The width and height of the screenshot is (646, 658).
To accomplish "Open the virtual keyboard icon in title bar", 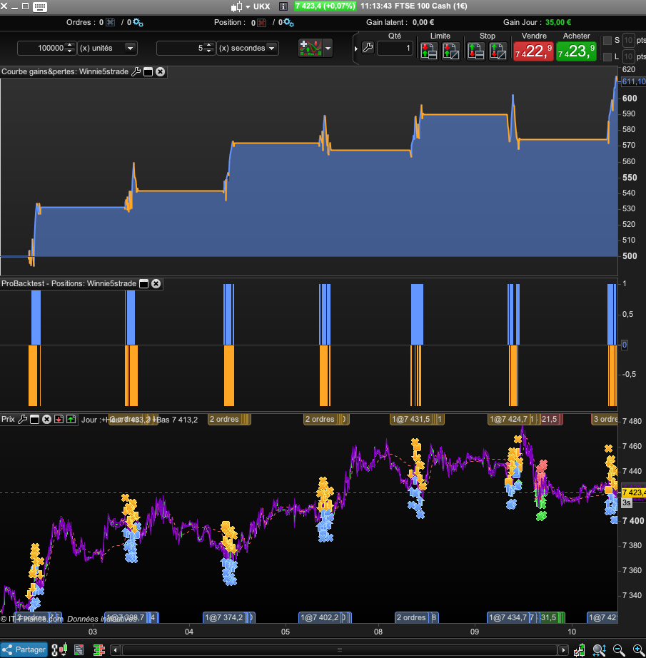I will click(x=40, y=6).
